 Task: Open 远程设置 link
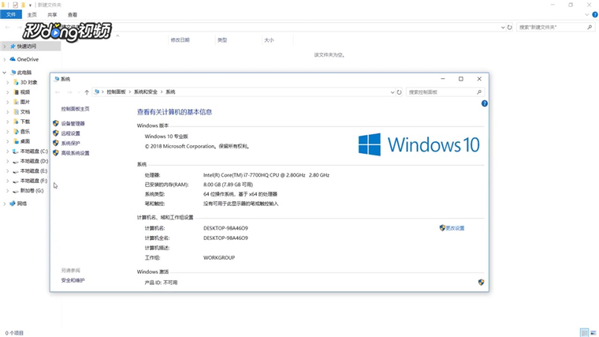[x=71, y=133]
